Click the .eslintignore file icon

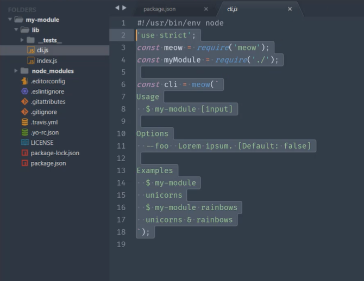tap(24, 91)
